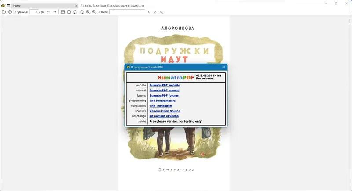This screenshot has width=352, height=191.
Task: Click the Найти search field
Action: click(127, 12)
